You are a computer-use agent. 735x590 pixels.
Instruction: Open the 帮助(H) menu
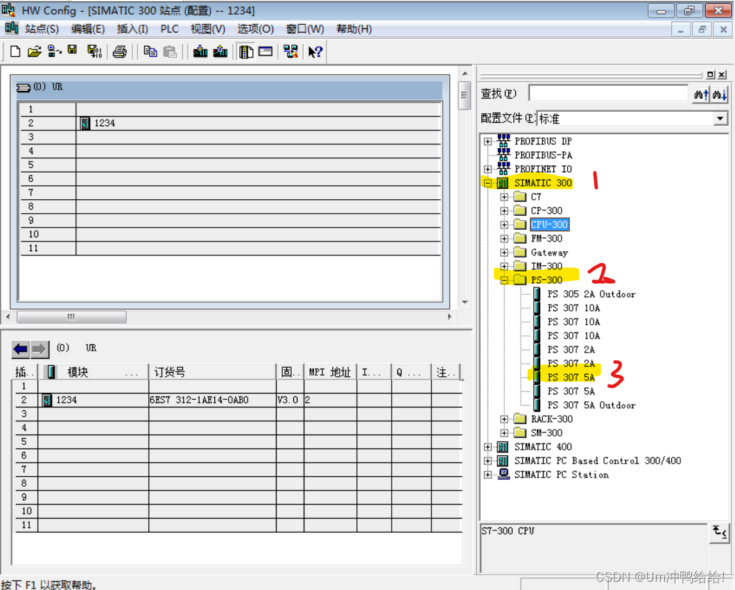pos(354,29)
